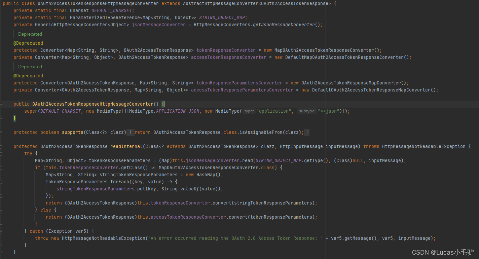Click the class name OAuth2AccessTokenResponseHttpMessageConverter in declaration
This screenshot has width=479, height=259.
98,4
